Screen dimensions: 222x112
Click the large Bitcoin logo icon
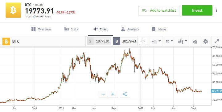13,10
